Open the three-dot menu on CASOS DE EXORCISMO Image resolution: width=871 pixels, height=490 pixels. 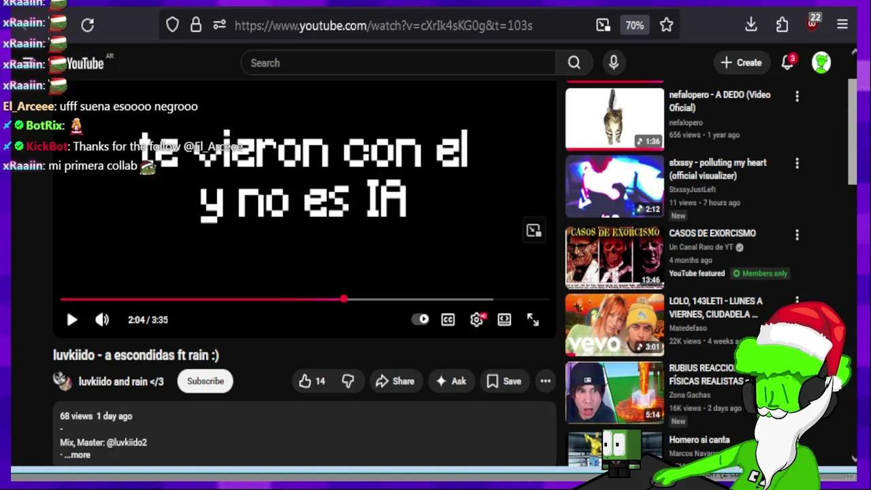pyautogui.click(x=797, y=234)
